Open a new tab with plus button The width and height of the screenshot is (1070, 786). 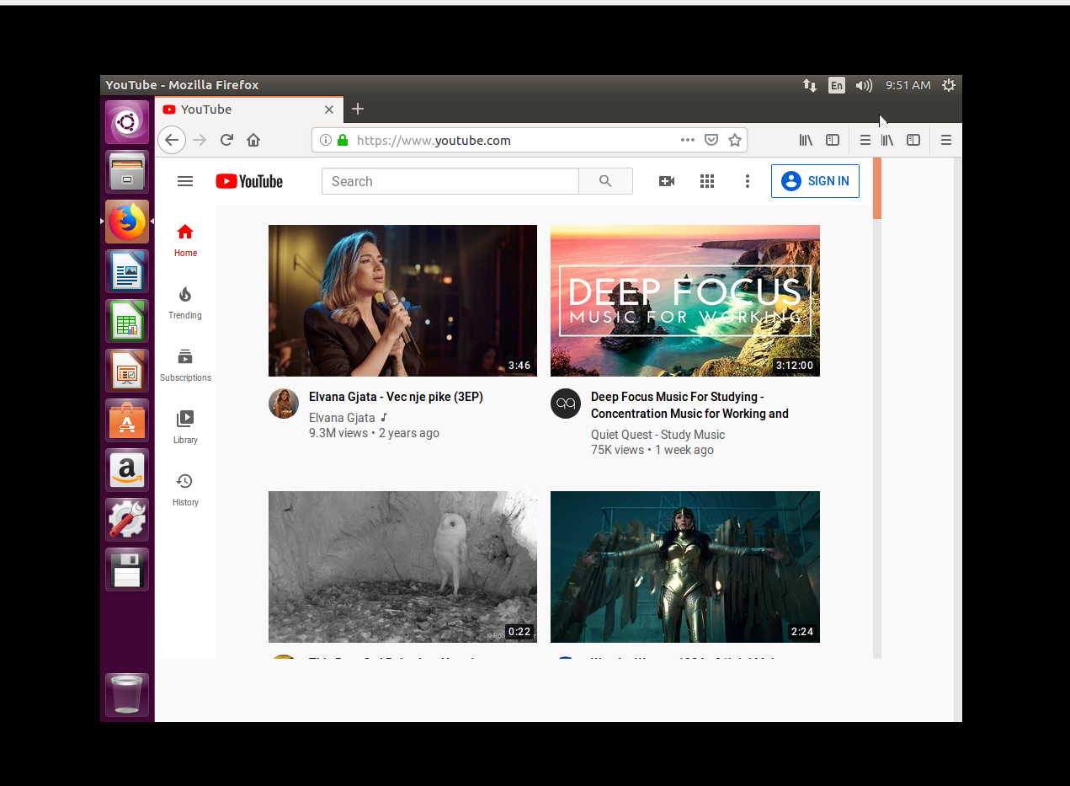(x=358, y=109)
